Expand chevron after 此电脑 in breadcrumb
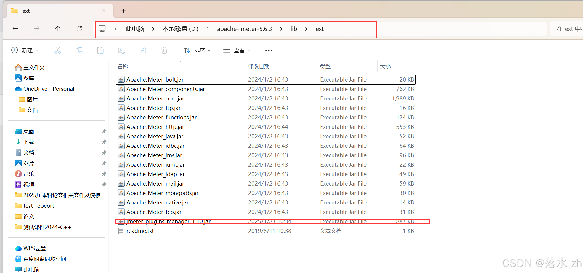Screen dimensions: 583x273 (x=153, y=29)
